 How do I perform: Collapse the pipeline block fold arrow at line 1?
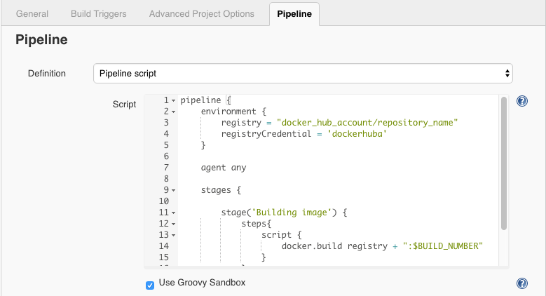click(174, 101)
